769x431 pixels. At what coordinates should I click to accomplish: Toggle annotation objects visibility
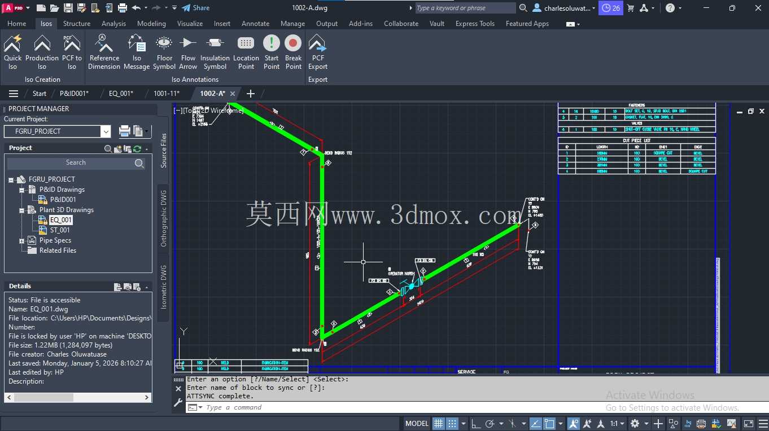[574, 424]
